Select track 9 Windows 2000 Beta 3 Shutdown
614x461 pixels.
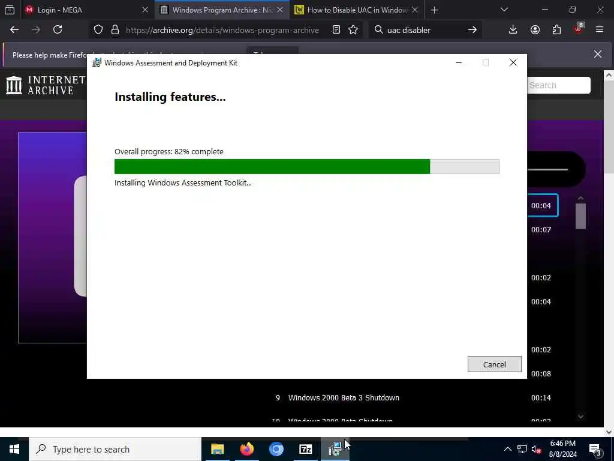344,397
